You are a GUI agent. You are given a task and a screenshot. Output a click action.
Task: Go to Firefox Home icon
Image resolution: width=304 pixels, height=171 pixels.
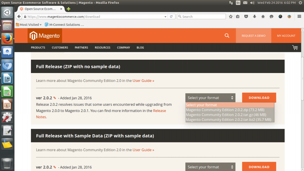[263, 17]
